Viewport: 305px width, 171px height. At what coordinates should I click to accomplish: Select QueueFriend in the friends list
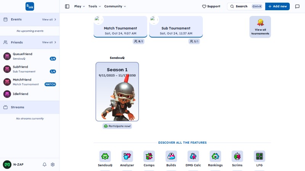click(30, 56)
